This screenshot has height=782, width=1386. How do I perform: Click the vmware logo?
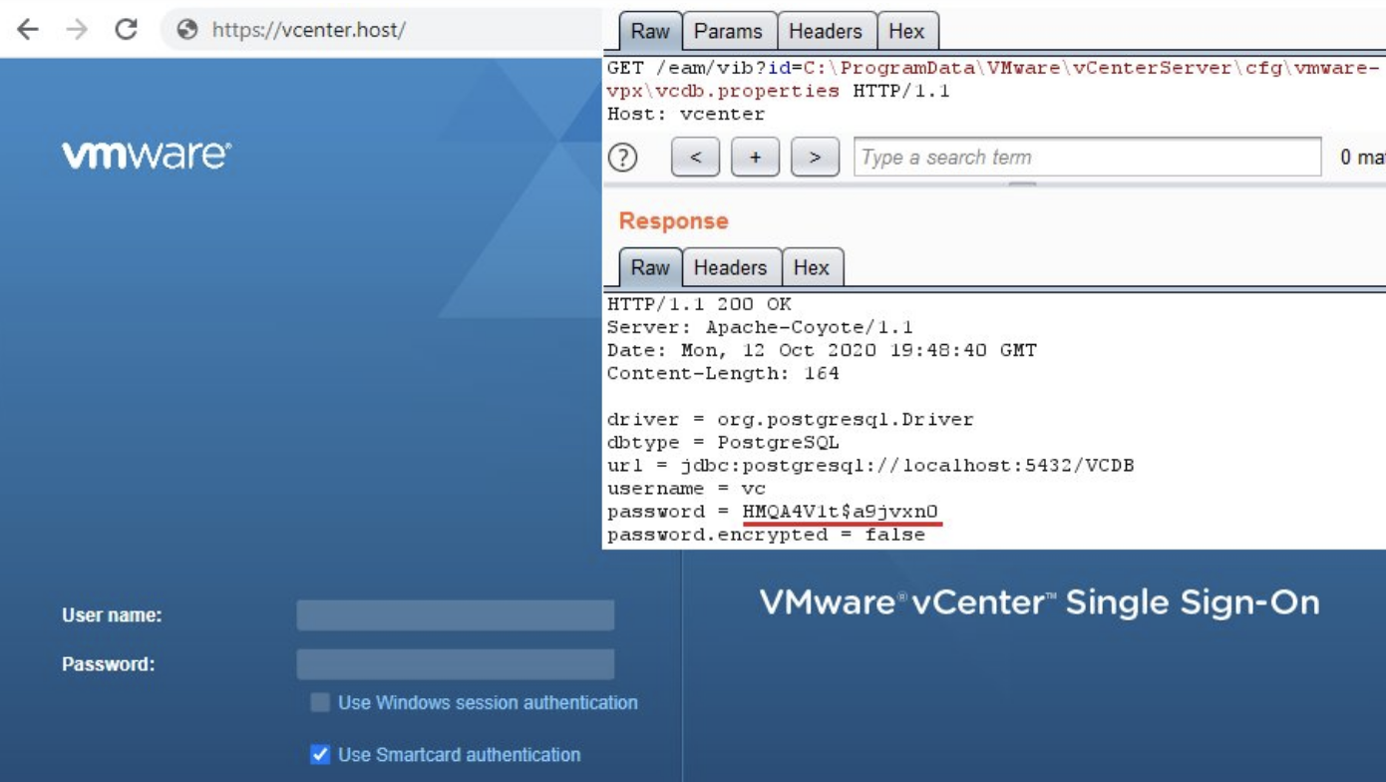[147, 156]
